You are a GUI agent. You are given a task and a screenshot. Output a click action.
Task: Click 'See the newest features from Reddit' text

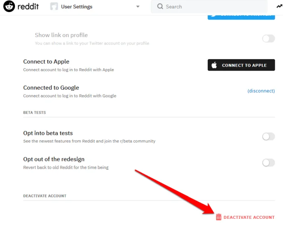pyautogui.click(x=89, y=141)
